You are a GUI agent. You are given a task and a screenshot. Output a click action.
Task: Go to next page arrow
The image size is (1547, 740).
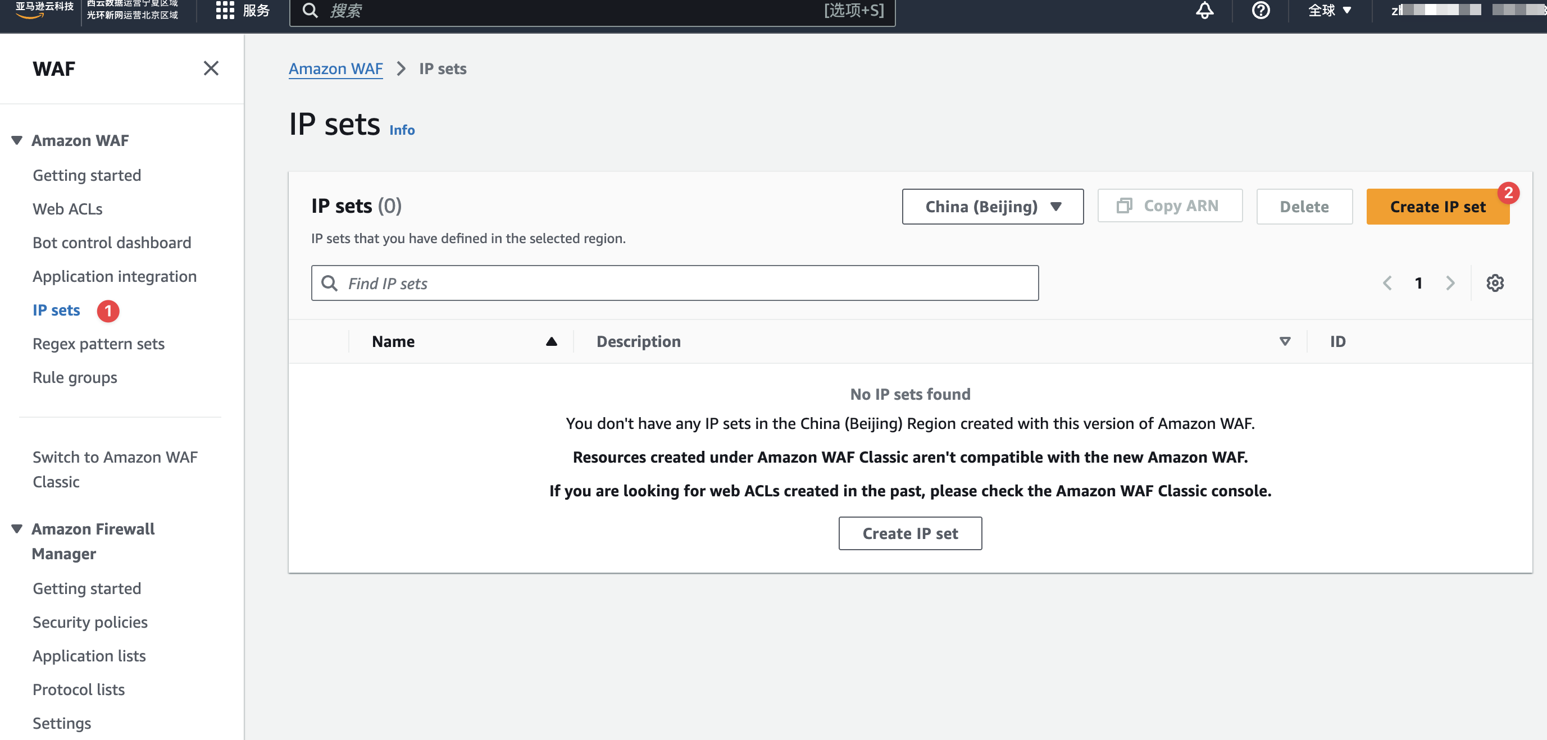1450,282
